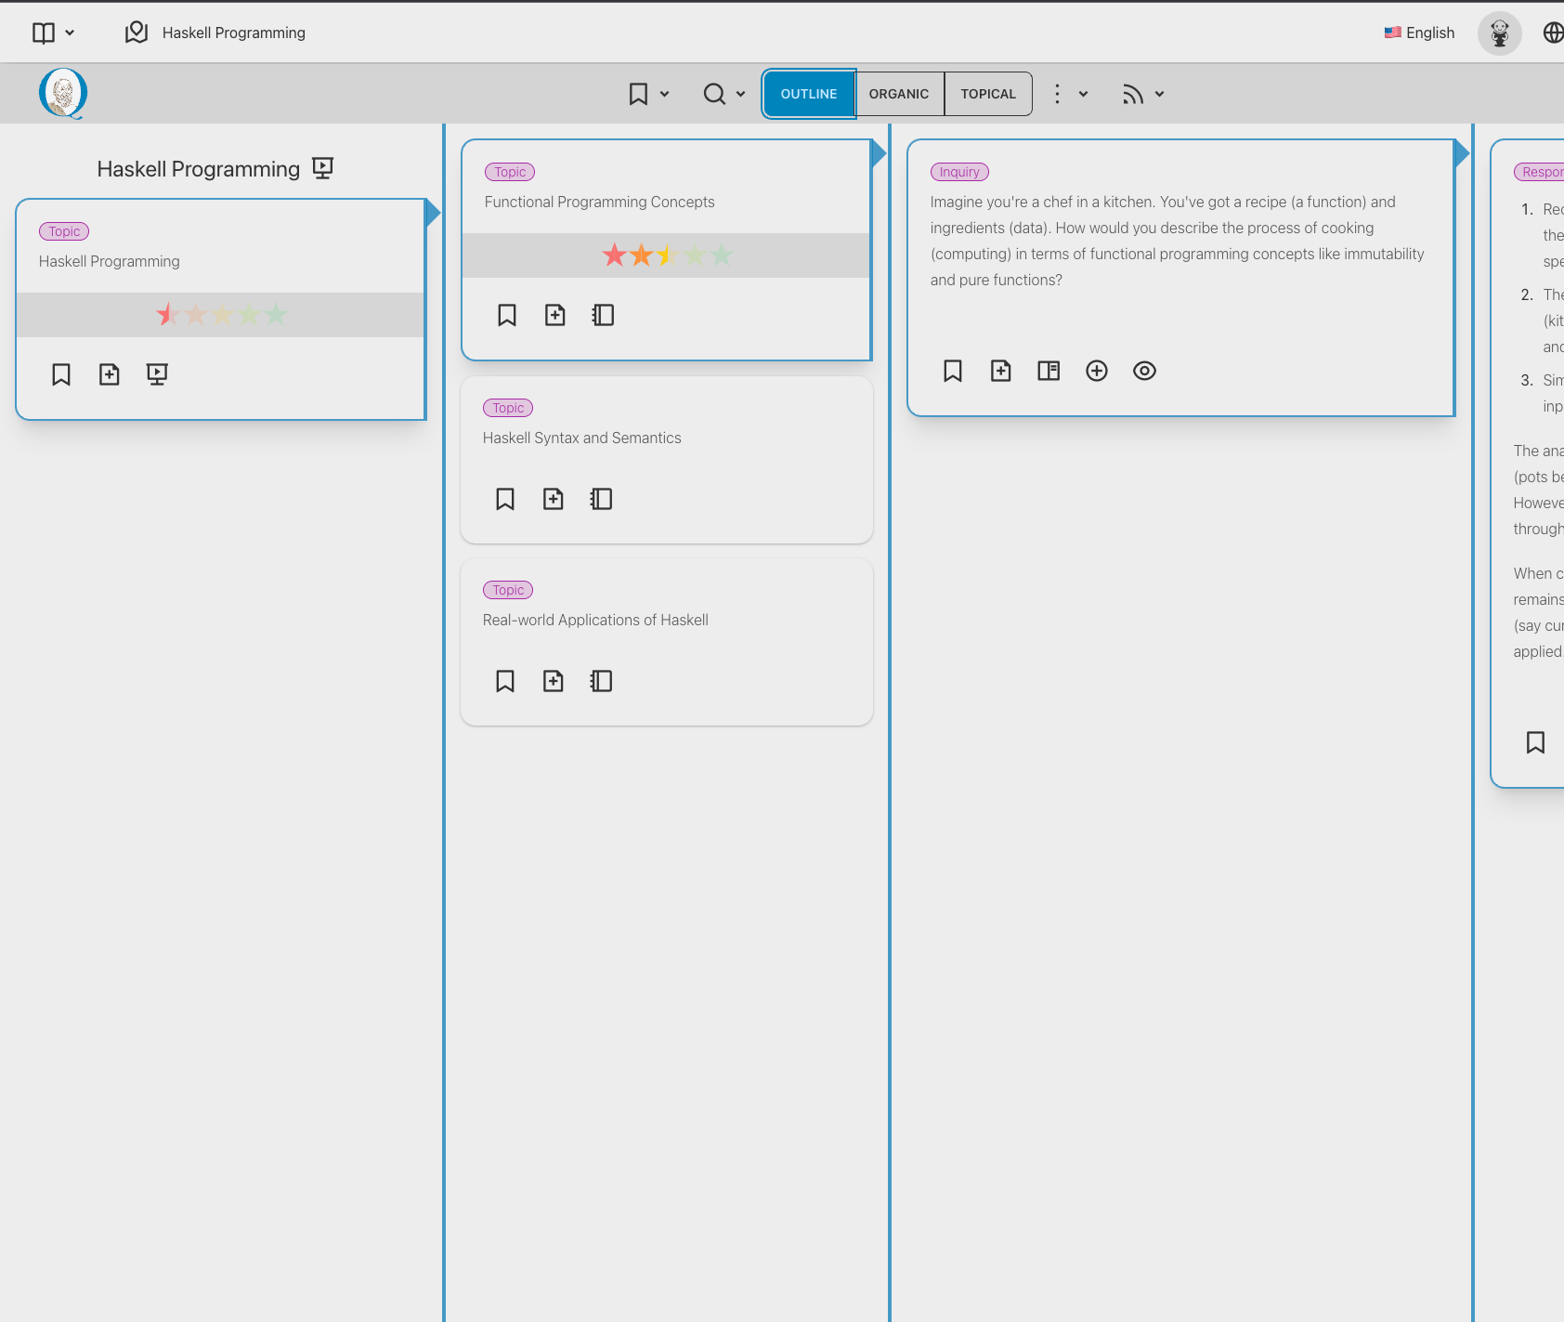Open the book menu in top left corner

click(53, 33)
